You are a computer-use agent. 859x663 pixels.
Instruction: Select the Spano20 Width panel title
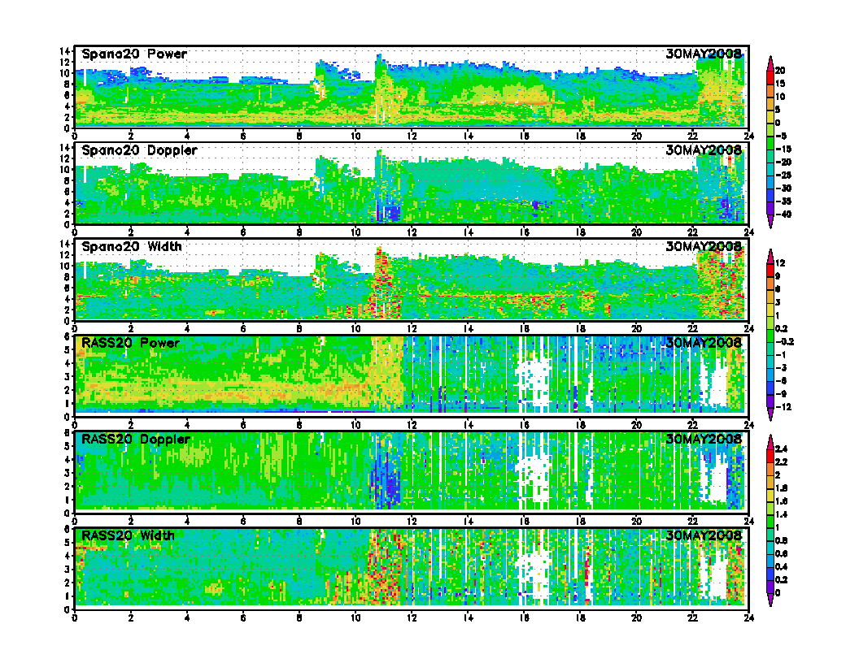coord(132,246)
